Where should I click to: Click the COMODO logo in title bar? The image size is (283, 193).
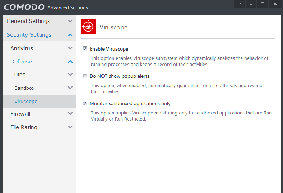click(x=24, y=7)
